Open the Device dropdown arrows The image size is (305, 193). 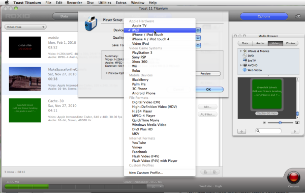[198, 30]
